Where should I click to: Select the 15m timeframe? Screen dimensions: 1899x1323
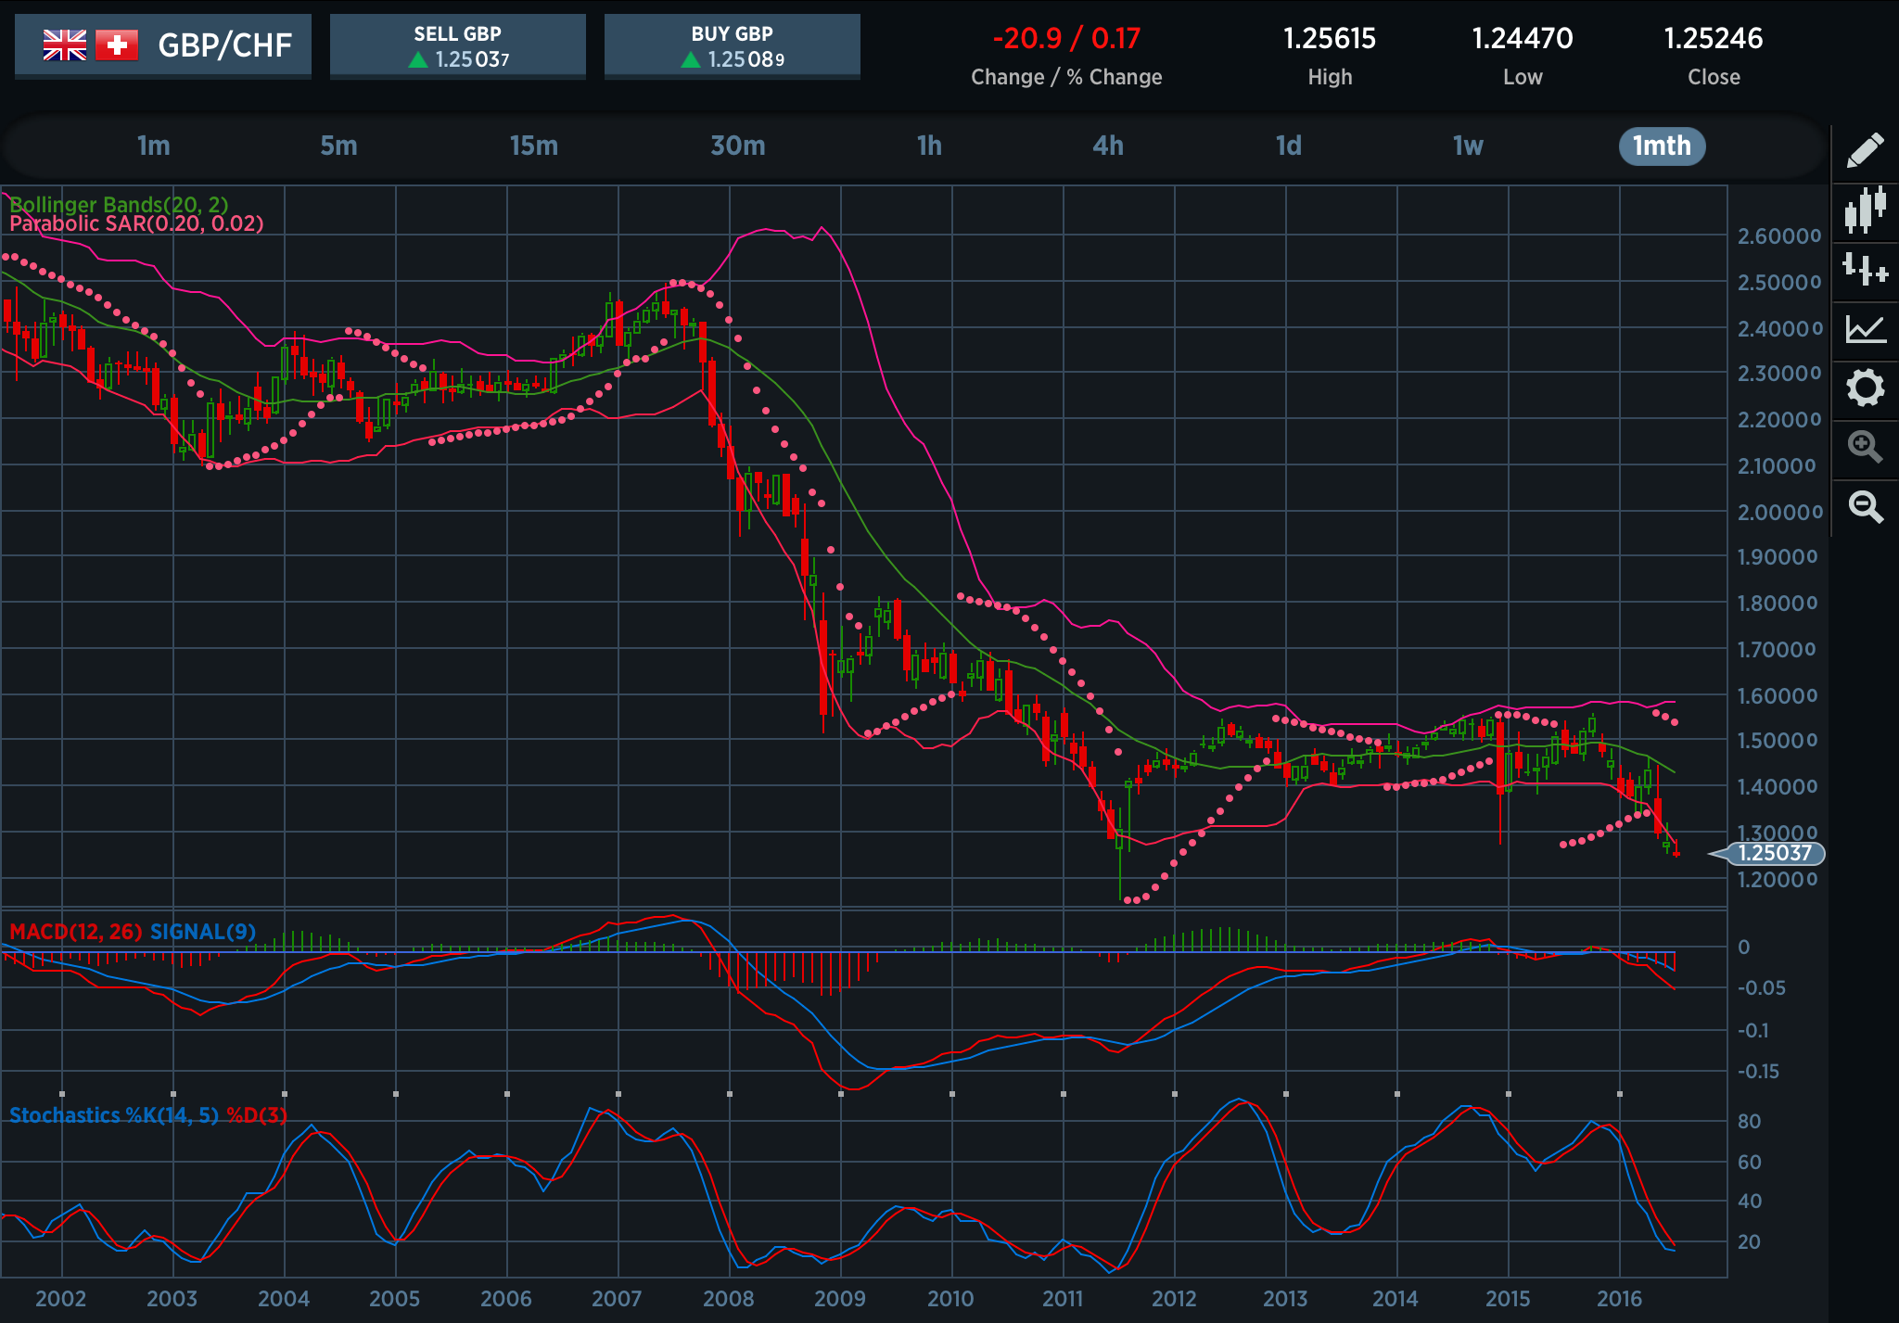[x=534, y=146]
